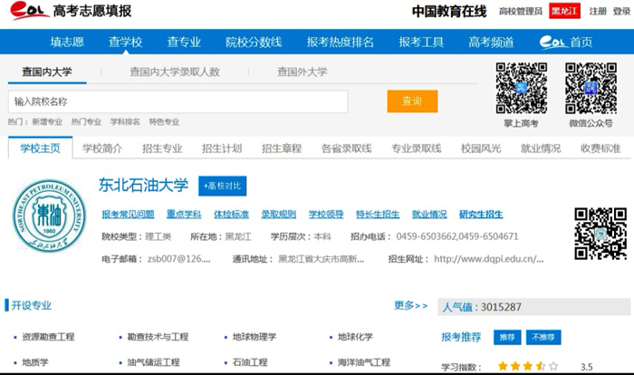This screenshot has height=375, width=634.
Task: Open the 报考常见问题 link
Action: coord(128,215)
